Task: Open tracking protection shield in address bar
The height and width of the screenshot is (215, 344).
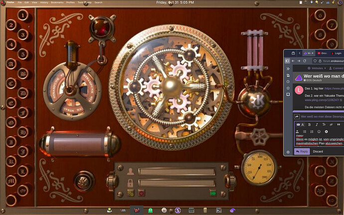Action: tap(315, 61)
